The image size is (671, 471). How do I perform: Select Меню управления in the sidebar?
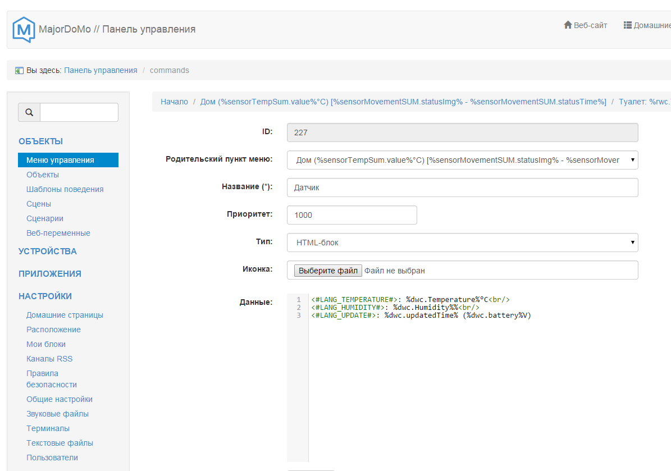pos(68,160)
